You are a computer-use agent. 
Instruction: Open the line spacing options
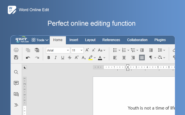click(x=161, y=50)
